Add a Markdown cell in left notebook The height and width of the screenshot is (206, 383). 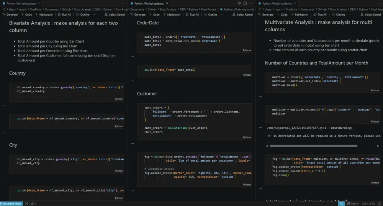44,15
